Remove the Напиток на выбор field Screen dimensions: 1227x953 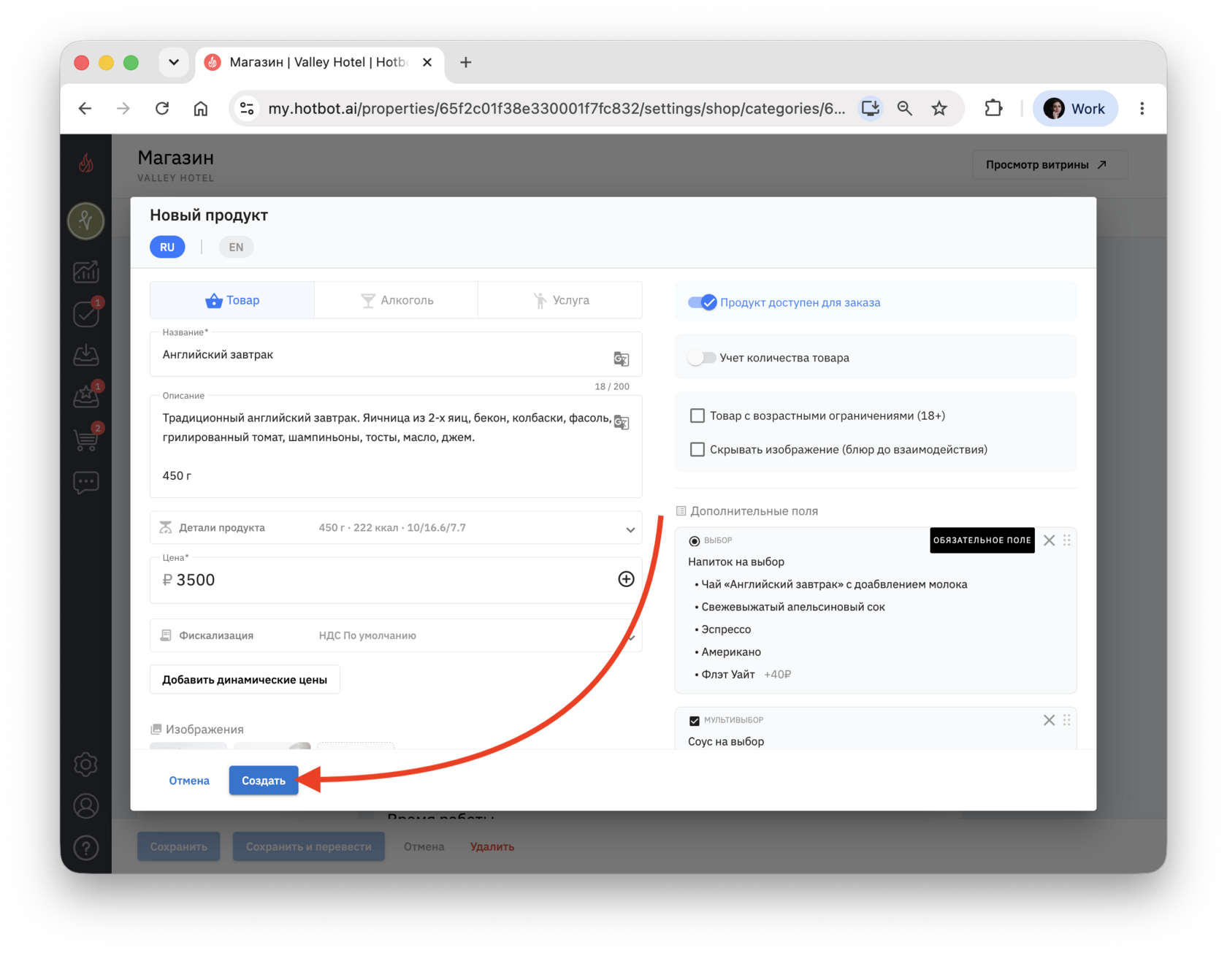(x=1049, y=540)
